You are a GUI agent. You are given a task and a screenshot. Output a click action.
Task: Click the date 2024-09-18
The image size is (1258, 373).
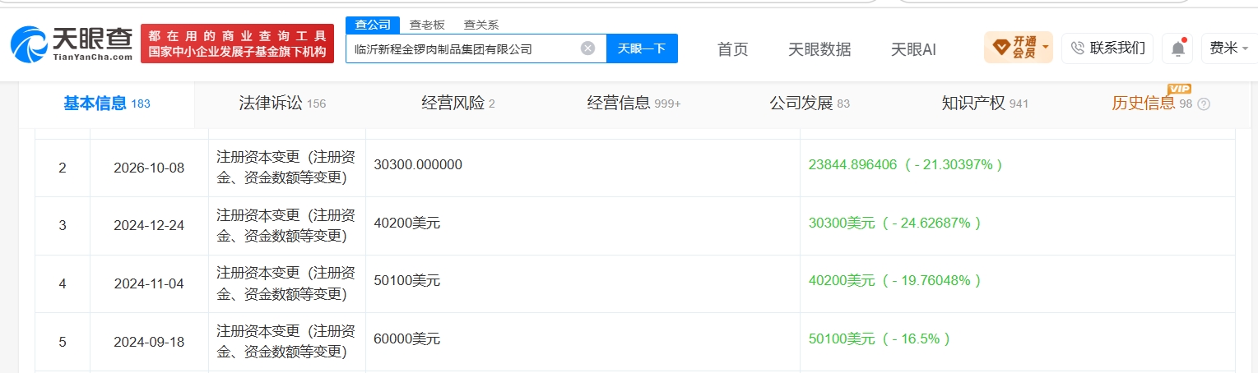149,342
